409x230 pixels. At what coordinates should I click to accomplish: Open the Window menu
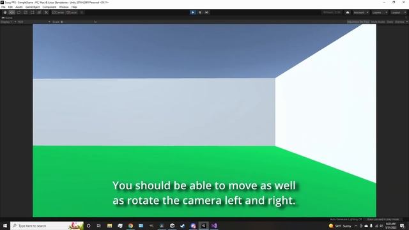tap(64, 7)
